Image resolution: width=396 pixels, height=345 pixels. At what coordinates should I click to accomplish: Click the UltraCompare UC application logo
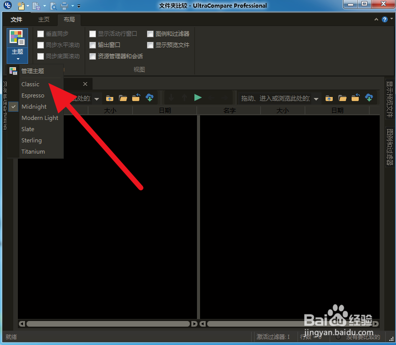click(x=8, y=5)
